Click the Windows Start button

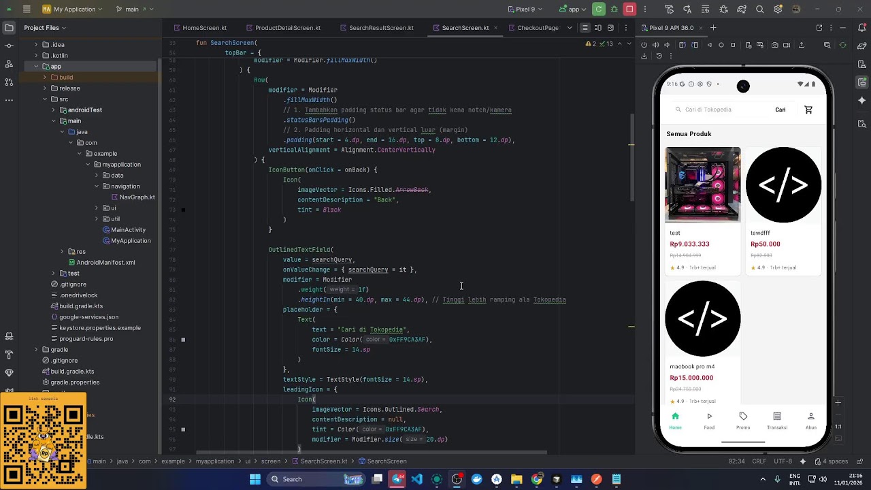coord(255,479)
